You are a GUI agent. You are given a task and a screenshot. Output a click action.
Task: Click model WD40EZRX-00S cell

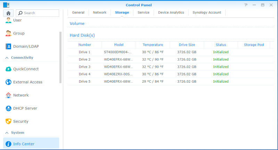pyautogui.click(x=118, y=74)
